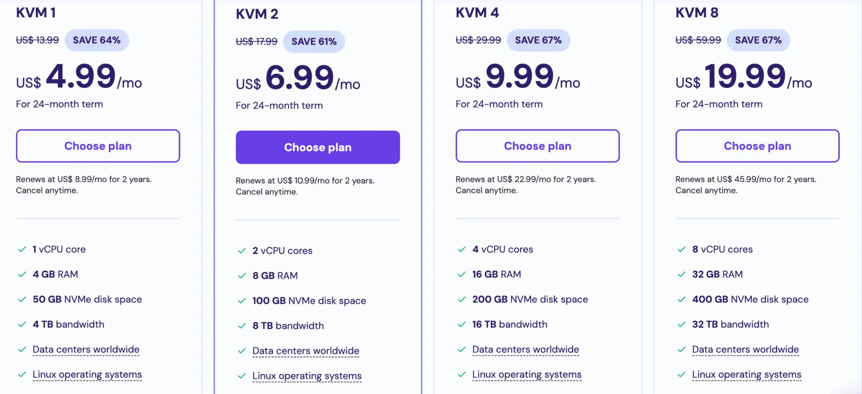Open KVM 4 Data centers worldwide link
This screenshot has width=862, height=394.
[525, 349]
